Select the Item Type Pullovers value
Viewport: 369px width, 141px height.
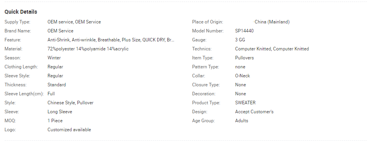click(245, 58)
